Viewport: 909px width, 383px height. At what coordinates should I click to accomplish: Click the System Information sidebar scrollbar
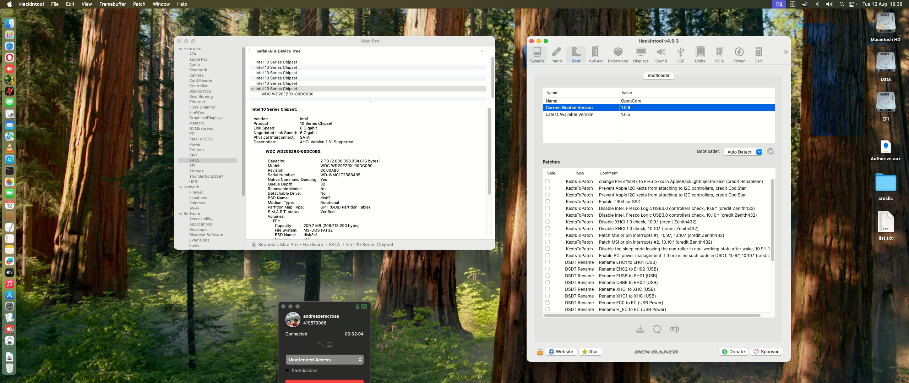(243, 121)
